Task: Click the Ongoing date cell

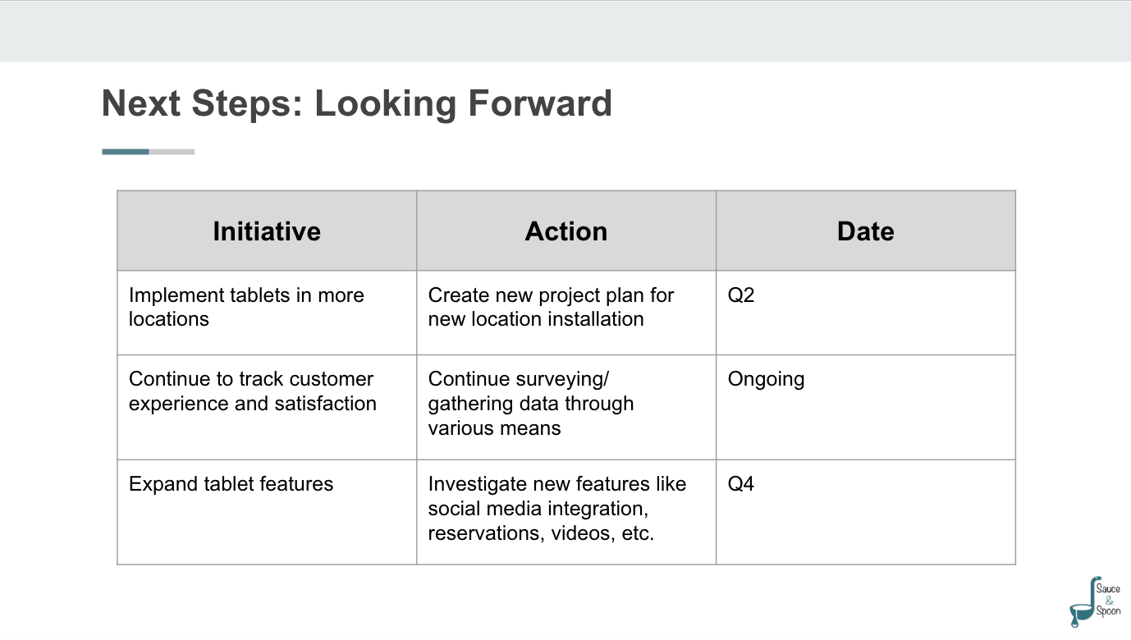Action: tap(866, 407)
